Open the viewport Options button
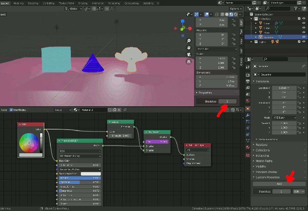Viewport: 308px width, 211px height. (236, 8)
